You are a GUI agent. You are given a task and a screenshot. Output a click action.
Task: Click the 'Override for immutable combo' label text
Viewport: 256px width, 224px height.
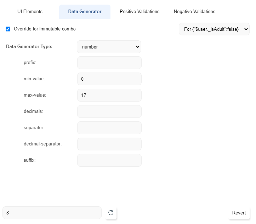[45, 29]
